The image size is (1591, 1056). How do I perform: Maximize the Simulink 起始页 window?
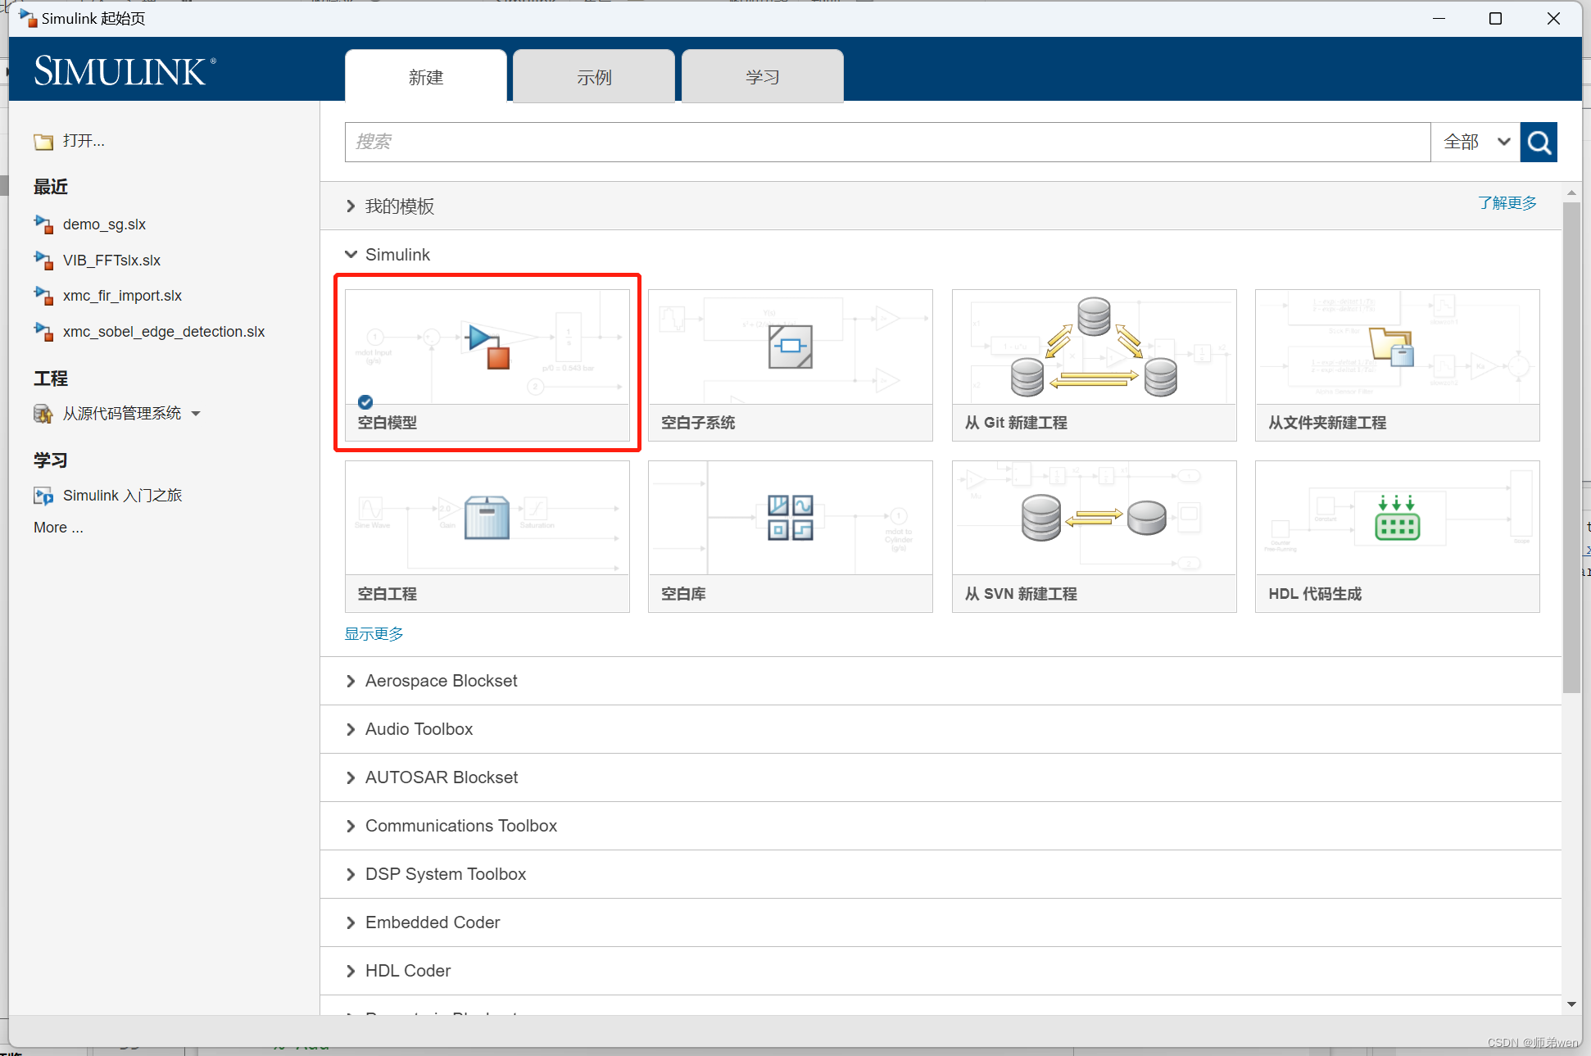(x=1495, y=18)
